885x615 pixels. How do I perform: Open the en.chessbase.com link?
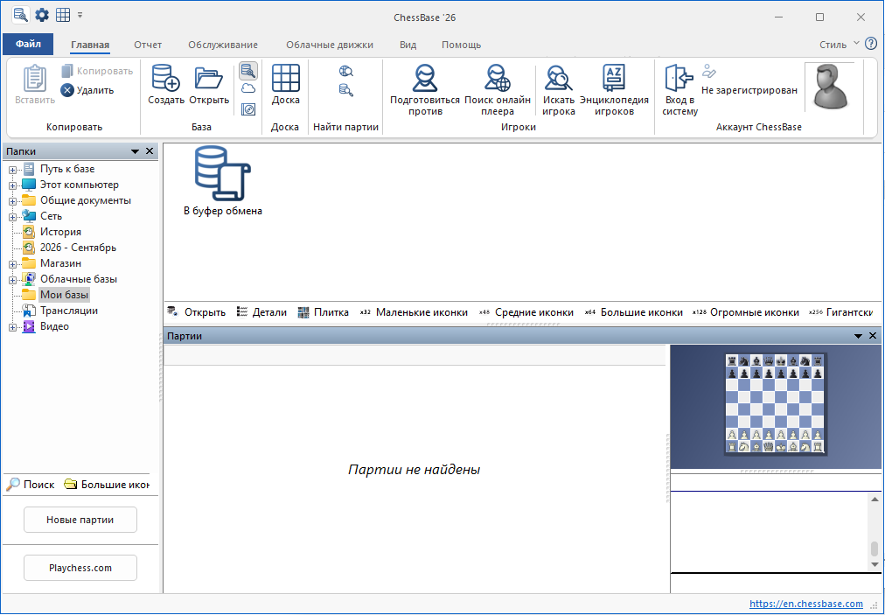[x=806, y=604]
